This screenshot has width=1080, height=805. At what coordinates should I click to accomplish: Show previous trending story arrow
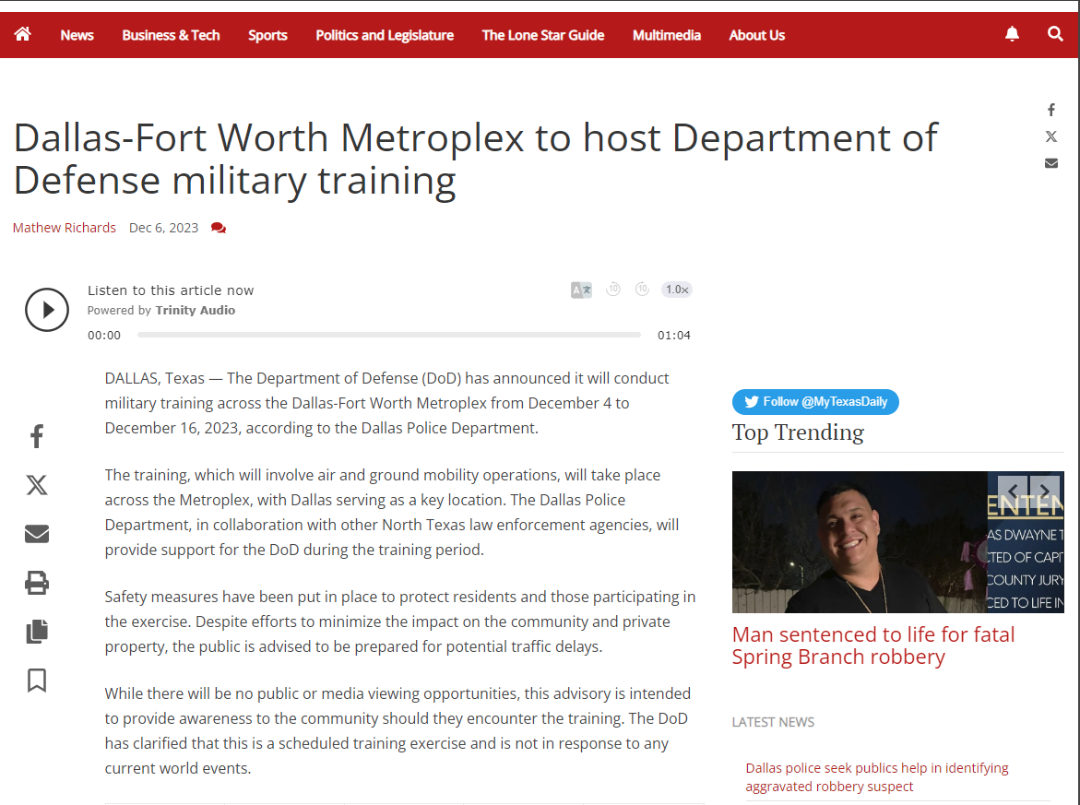click(1013, 491)
